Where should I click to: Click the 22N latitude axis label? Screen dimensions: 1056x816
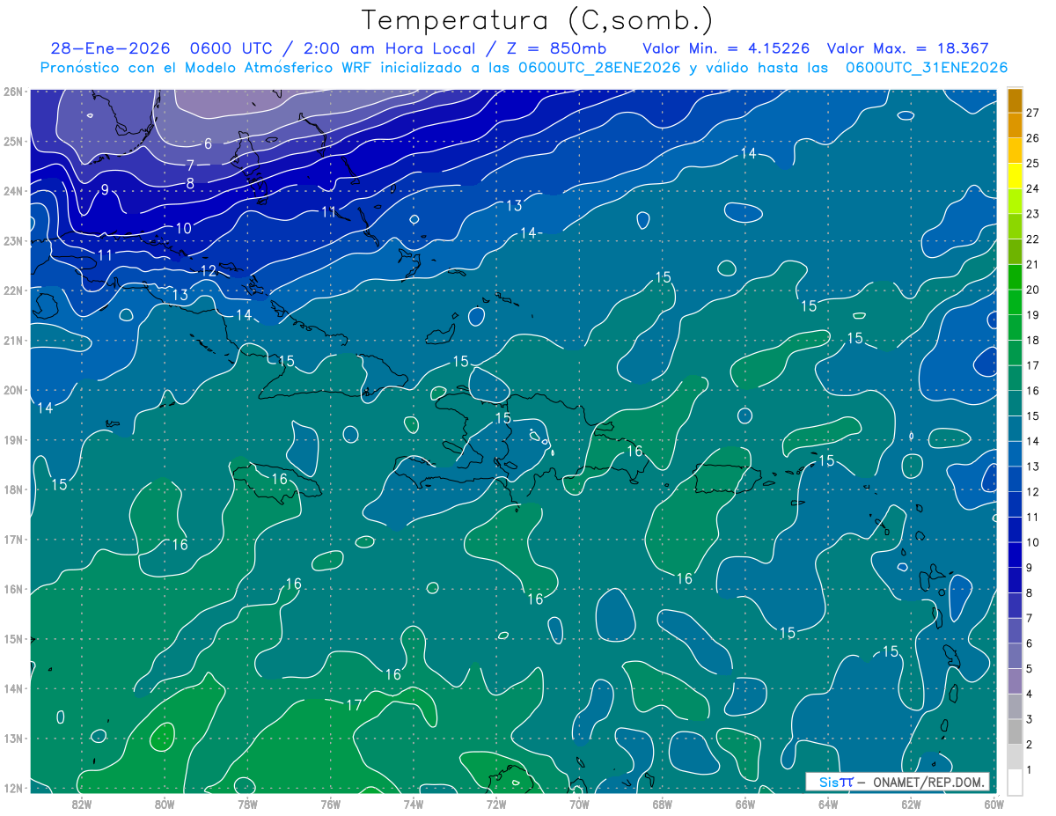[12, 290]
